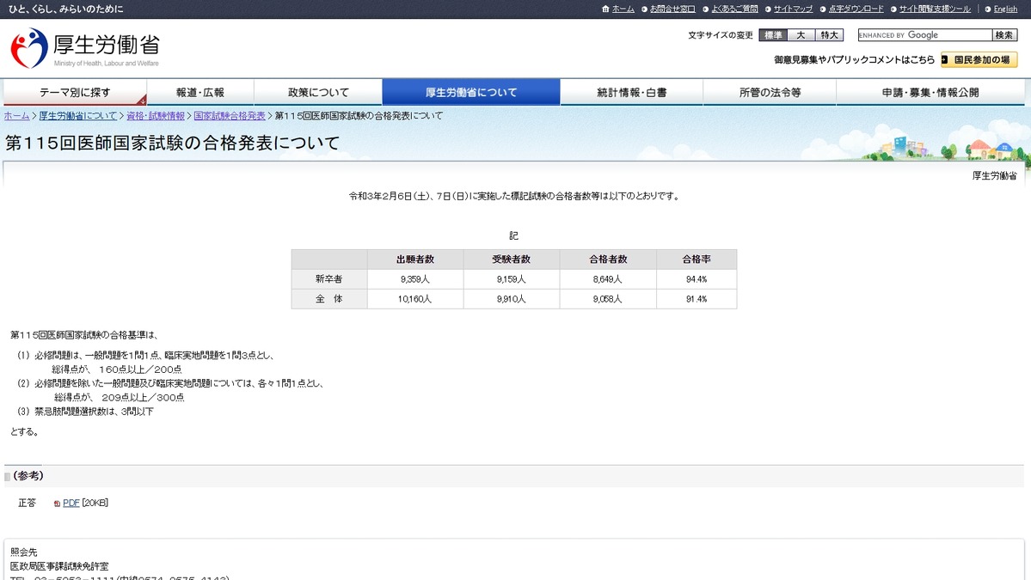The height and width of the screenshot is (580, 1031).
Task: Open the 報道・広報 tab
Action: 200,93
